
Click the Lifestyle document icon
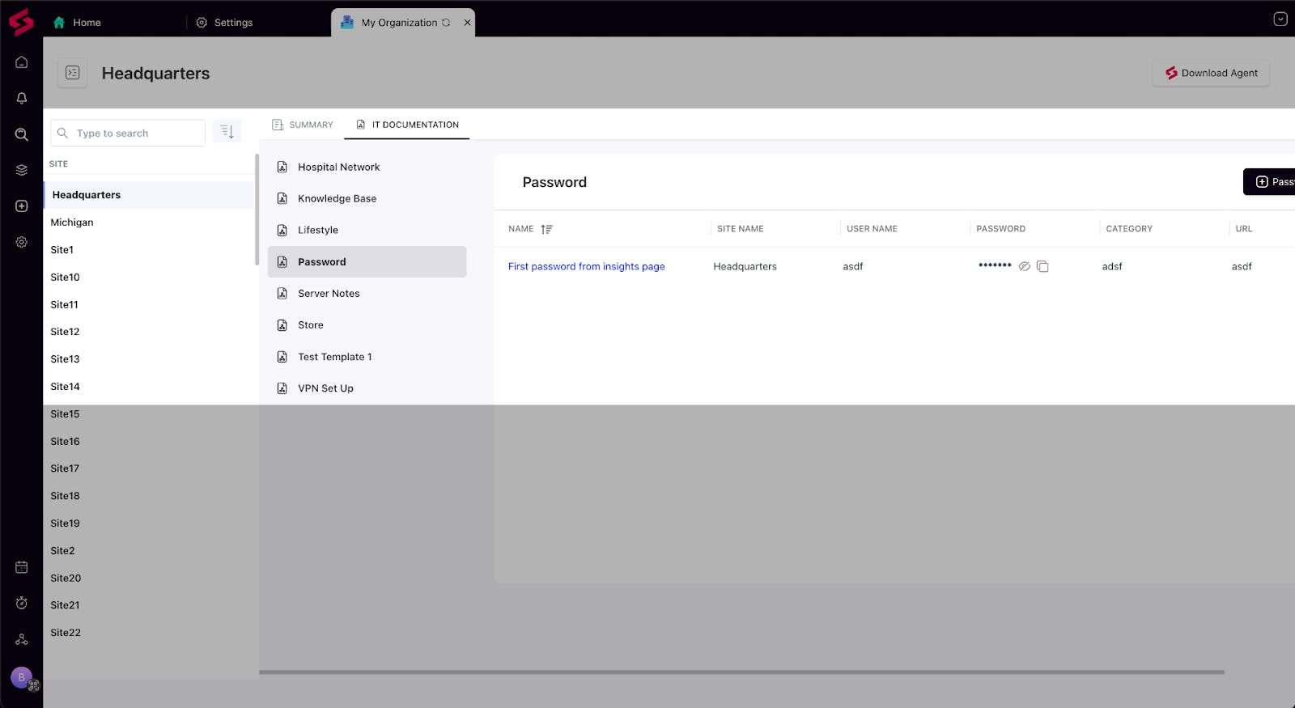coord(282,230)
